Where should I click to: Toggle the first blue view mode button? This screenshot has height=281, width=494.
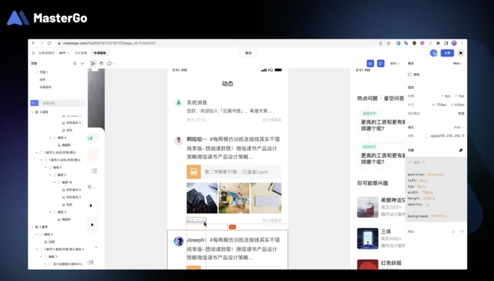click(x=370, y=64)
